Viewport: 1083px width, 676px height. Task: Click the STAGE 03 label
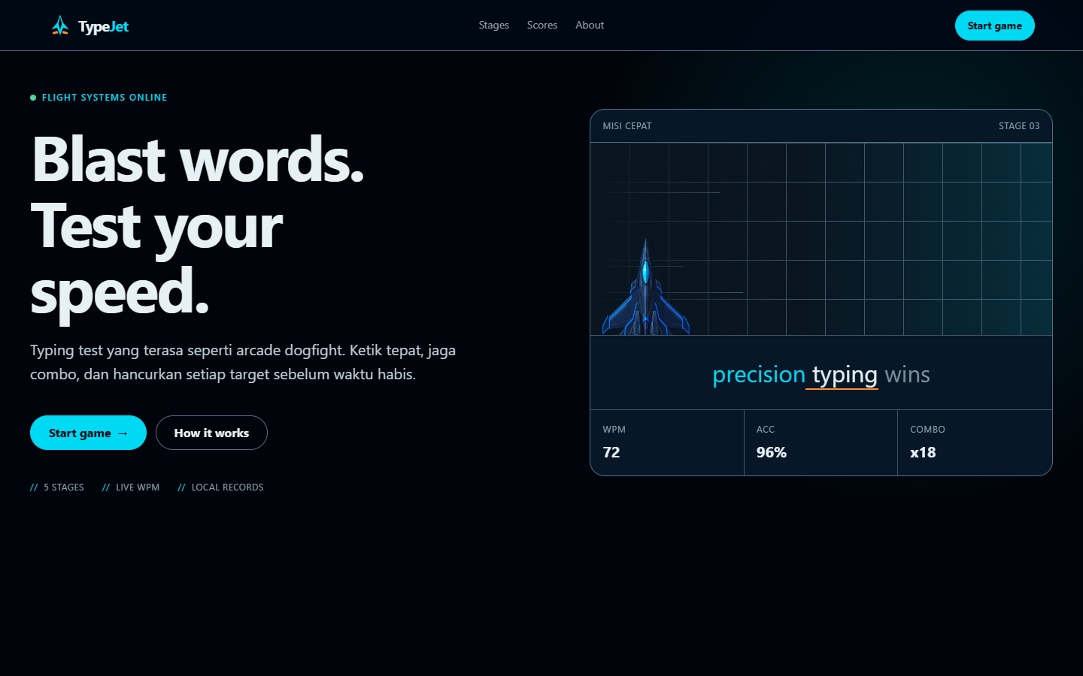tap(1019, 126)
